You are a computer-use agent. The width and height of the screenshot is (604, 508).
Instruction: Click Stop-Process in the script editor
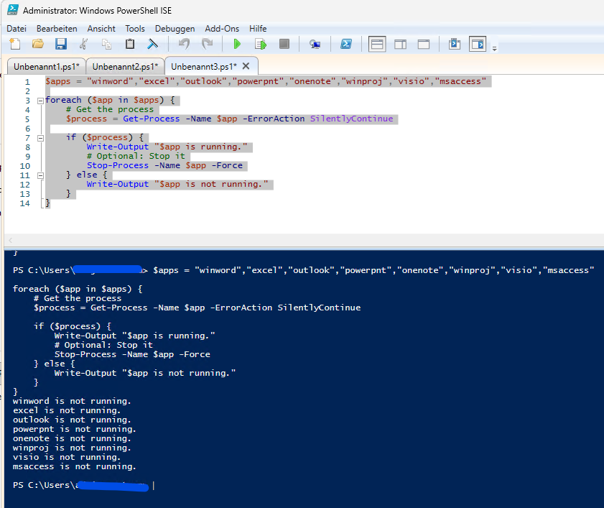point(118,165)
